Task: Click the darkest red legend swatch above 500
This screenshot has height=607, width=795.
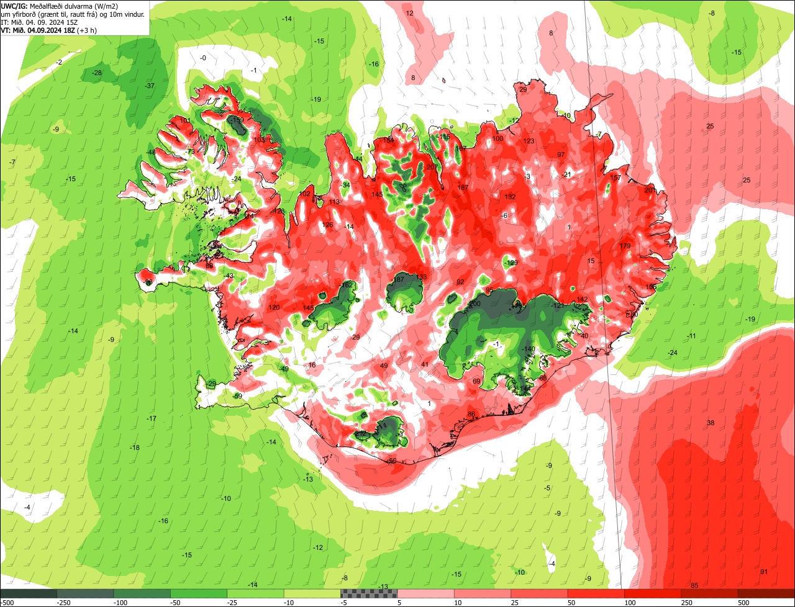Action: 767,593
